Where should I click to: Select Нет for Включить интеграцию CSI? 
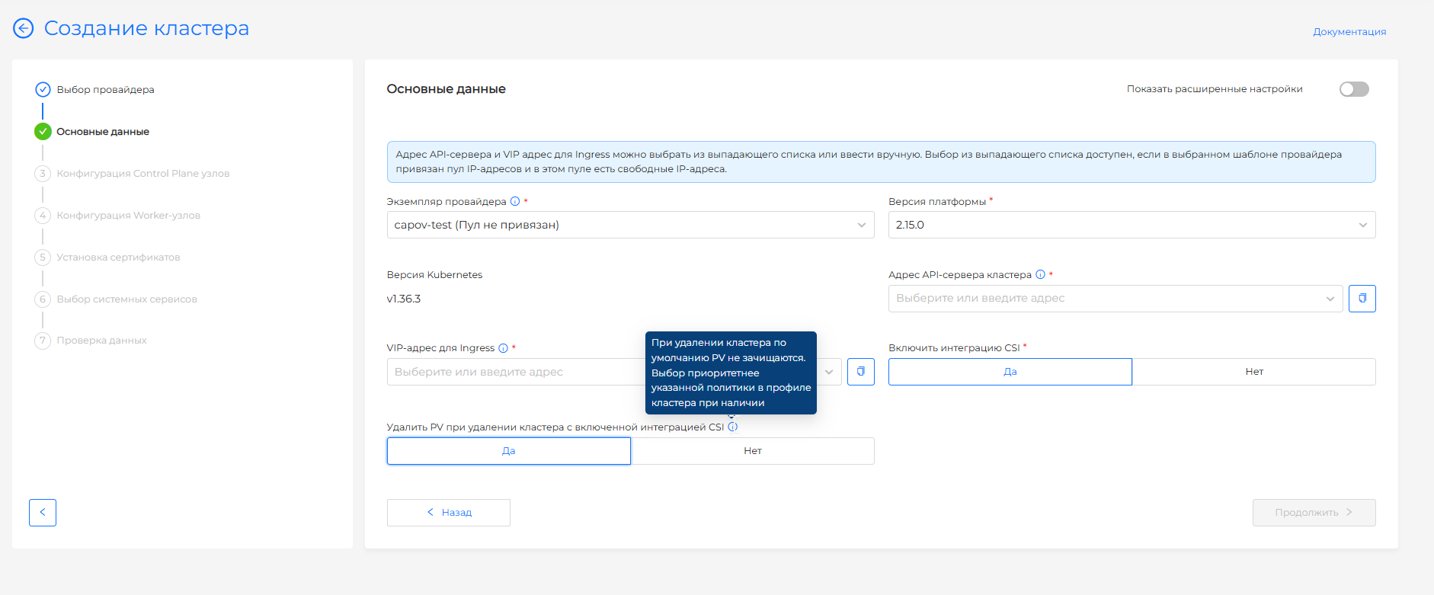coord(1254,372)
